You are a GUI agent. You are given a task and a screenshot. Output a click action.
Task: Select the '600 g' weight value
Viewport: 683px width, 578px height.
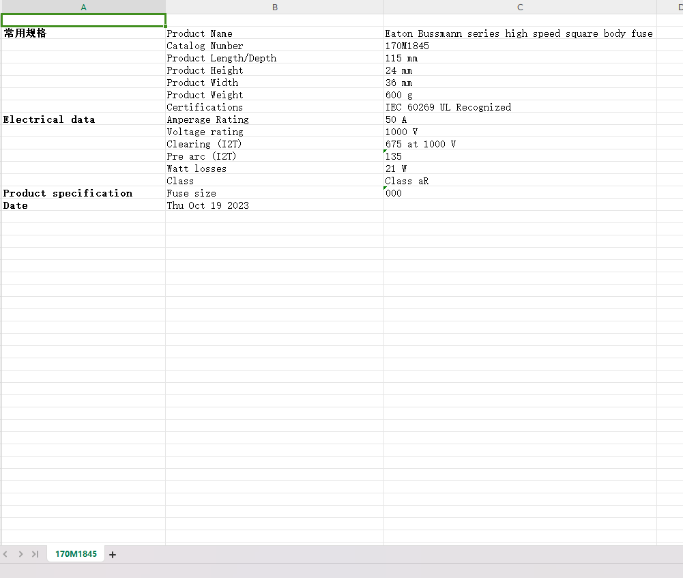(520, 95)
